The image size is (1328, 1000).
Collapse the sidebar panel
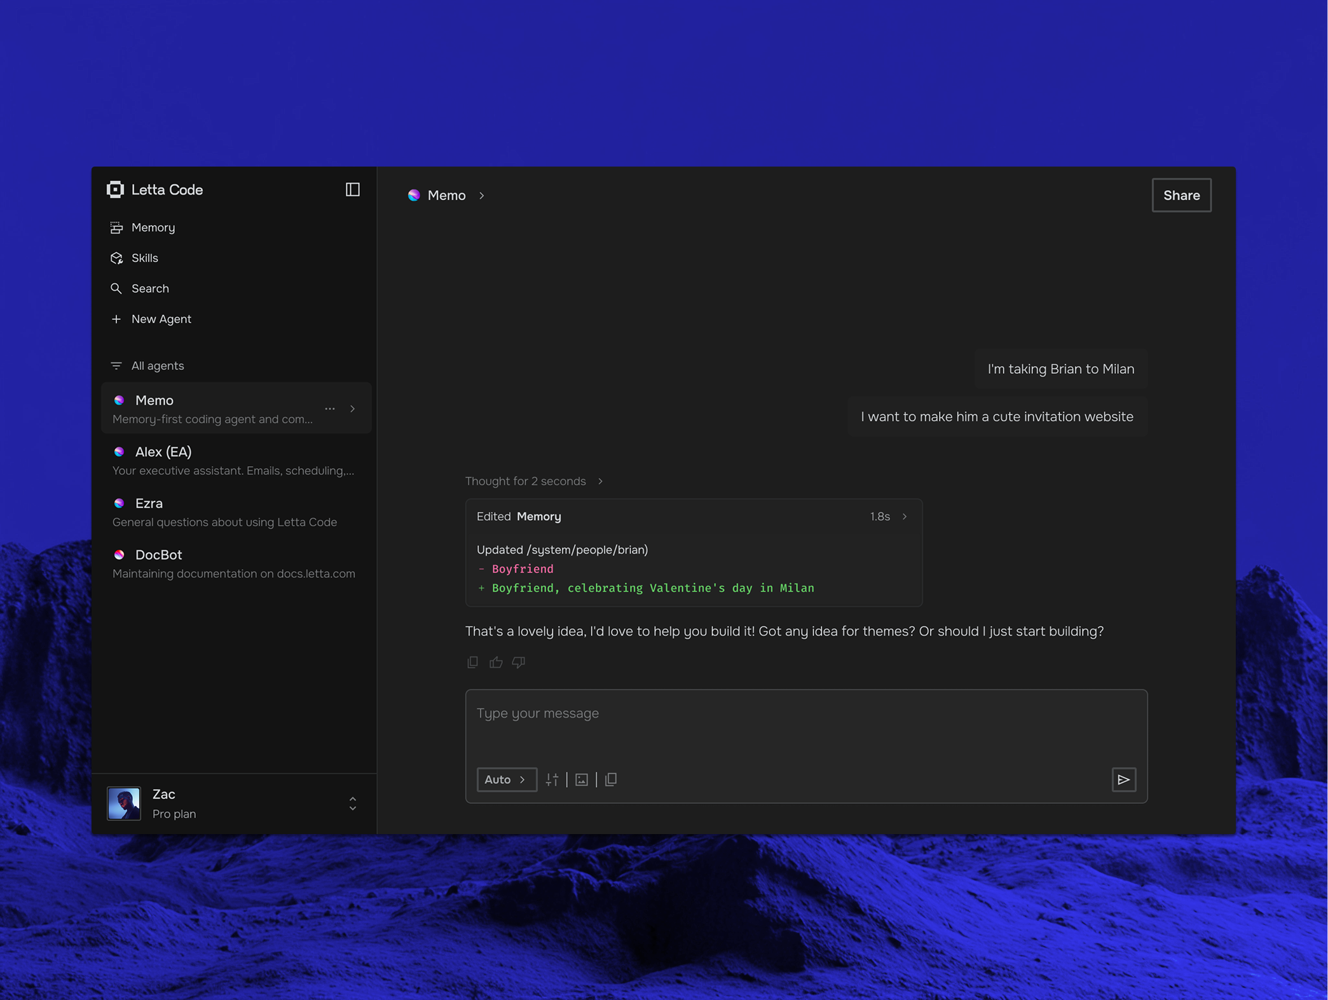pyautogui.click(x=352, y=189)
